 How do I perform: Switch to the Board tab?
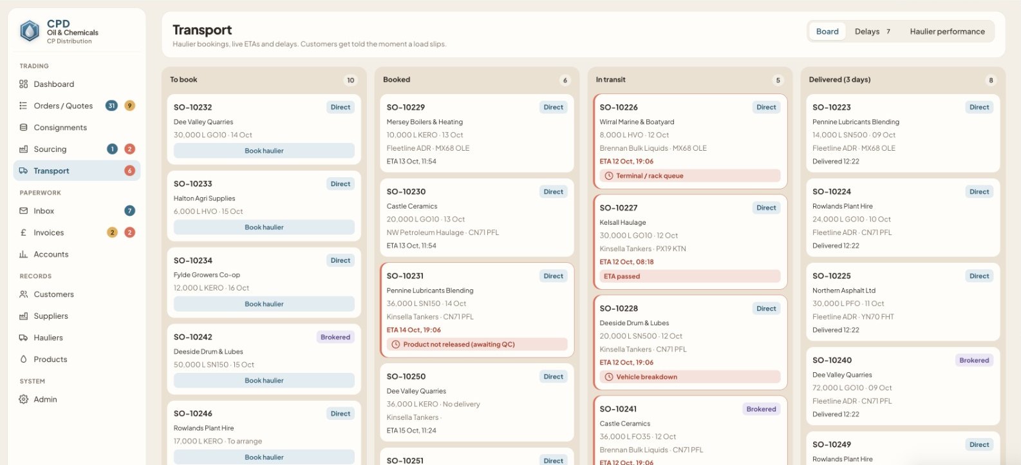(827, 32)
